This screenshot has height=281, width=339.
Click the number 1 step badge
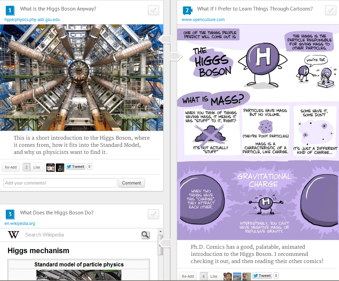click(x=10, y=11)
